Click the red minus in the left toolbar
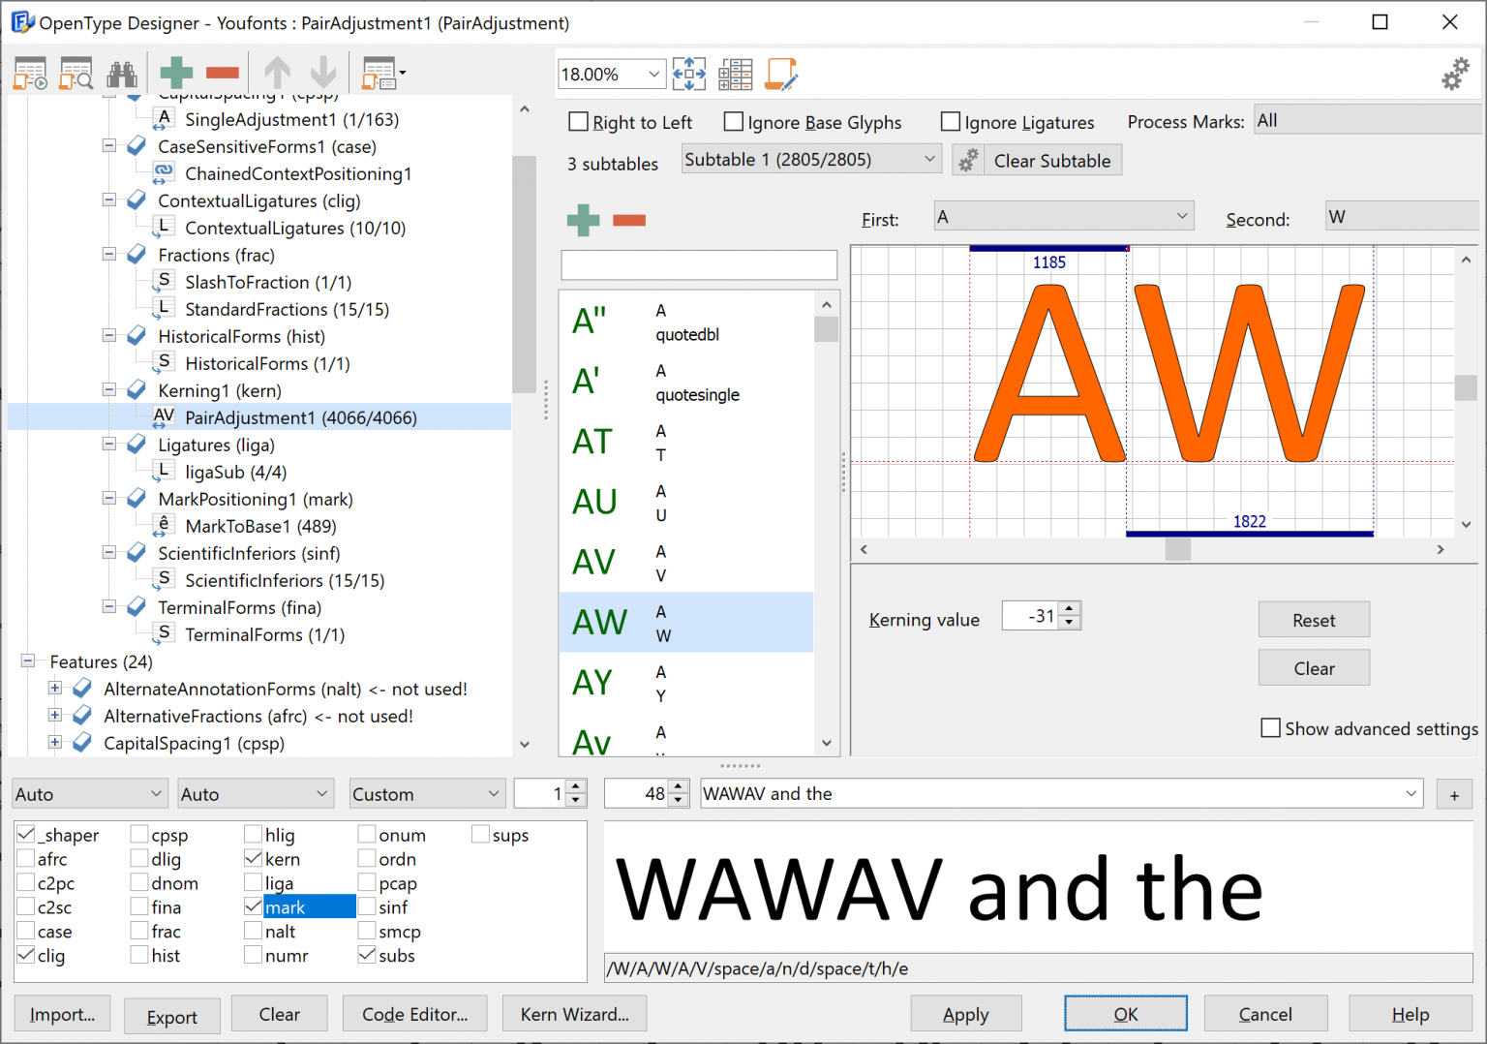1487x1044 pixels. click(x=223, y=74)
